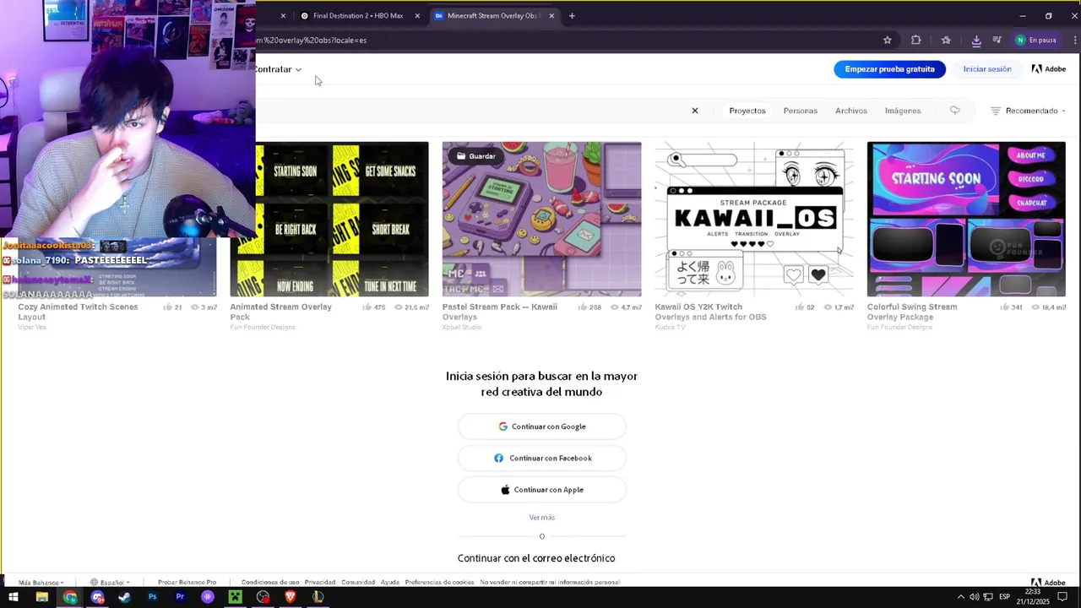Select the Minecraft Stream Overlay browser tab
1081x608 pixels.
492,15
